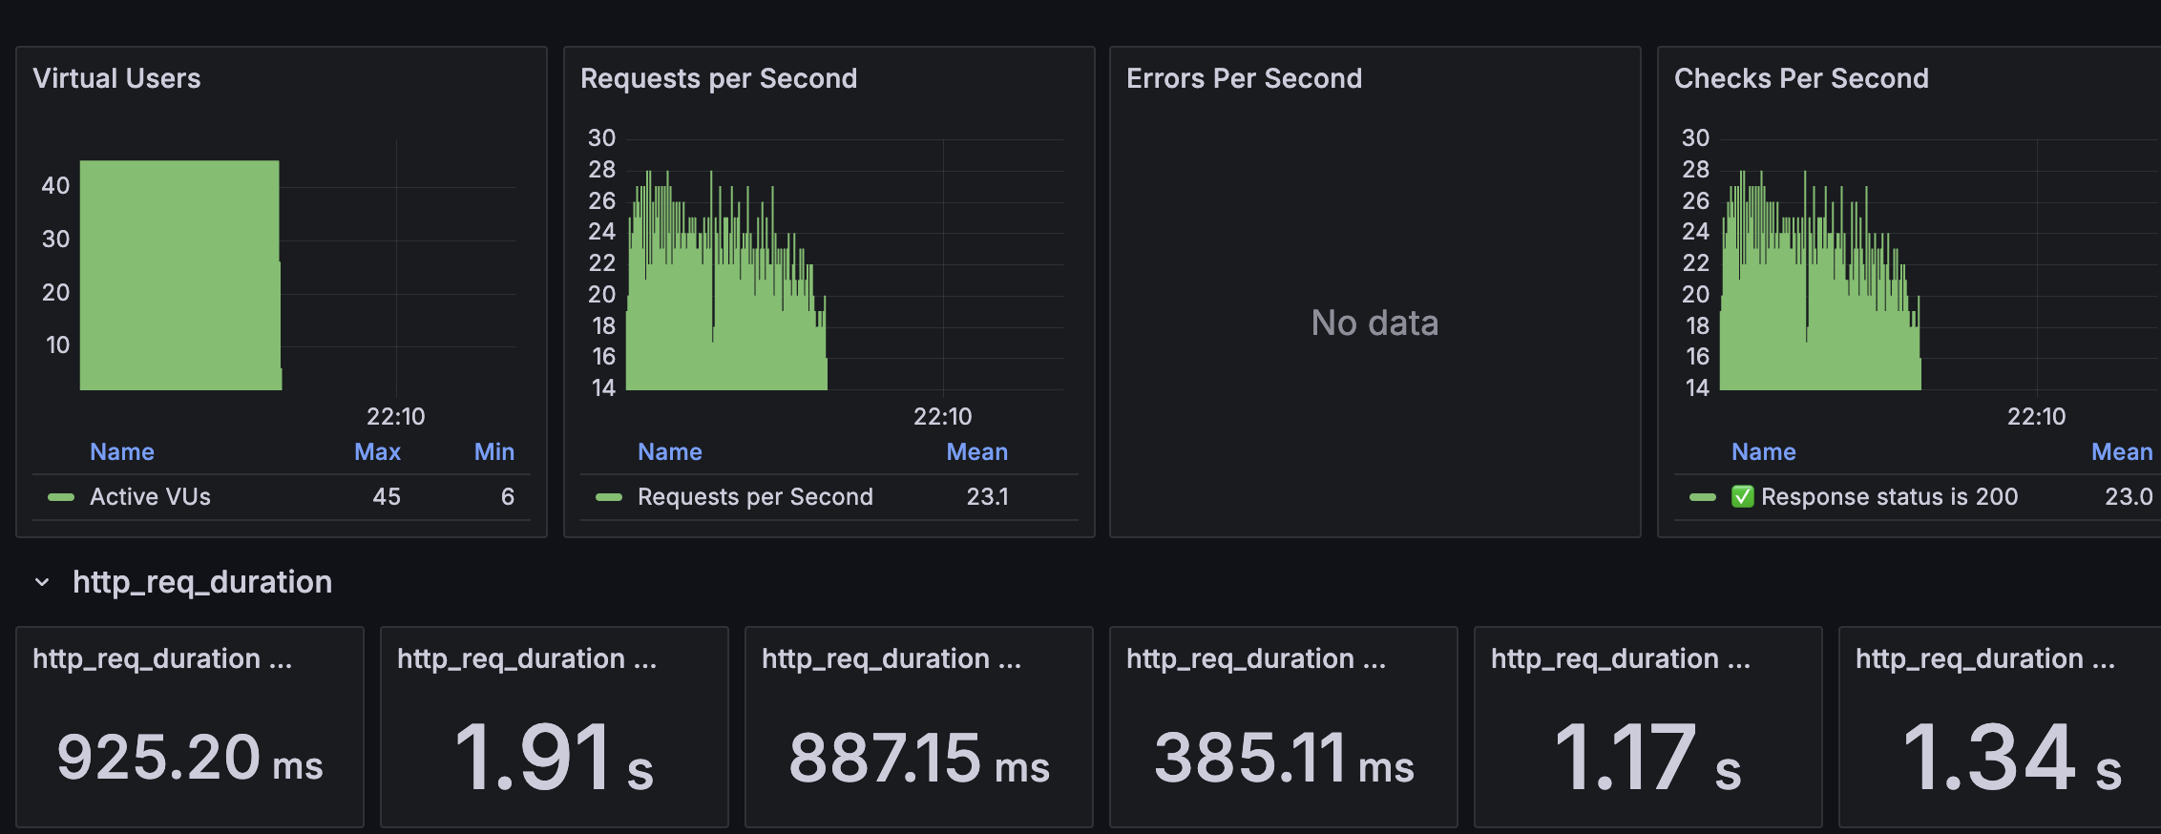Sort Requests per Second legend by Mean
2161x834 pixels.
(x=977, y=451)
